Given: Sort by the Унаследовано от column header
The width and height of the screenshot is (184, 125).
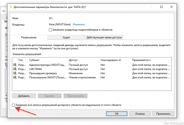Looking at the screenshot, I should tap(115, 60).
